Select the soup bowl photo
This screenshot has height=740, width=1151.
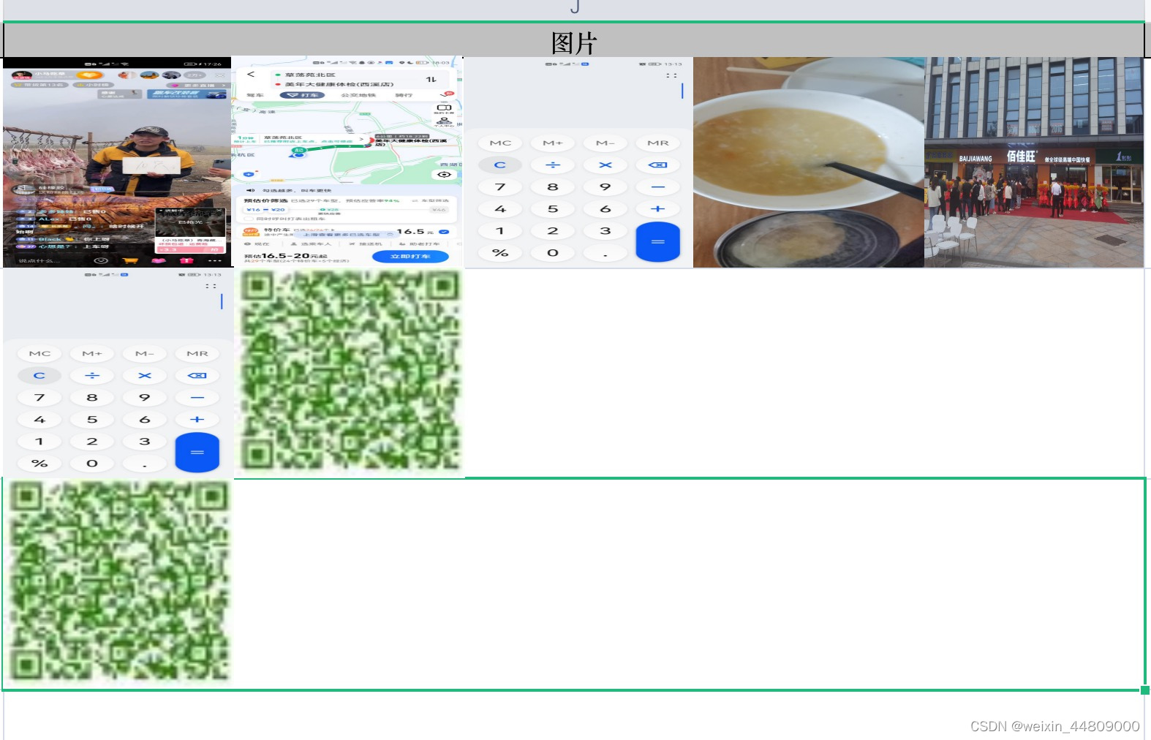coord(809,162)
